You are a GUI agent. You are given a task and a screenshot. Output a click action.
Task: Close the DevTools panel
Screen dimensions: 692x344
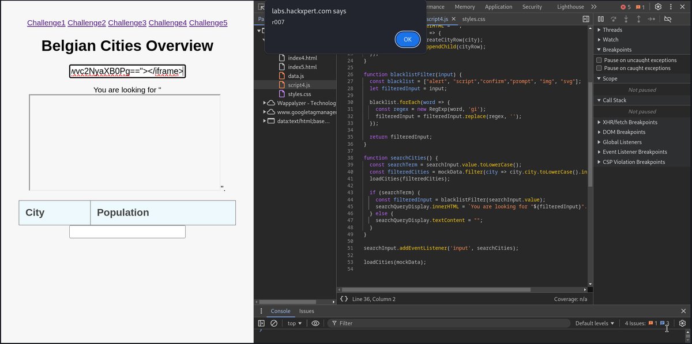(x=683, y=7)
